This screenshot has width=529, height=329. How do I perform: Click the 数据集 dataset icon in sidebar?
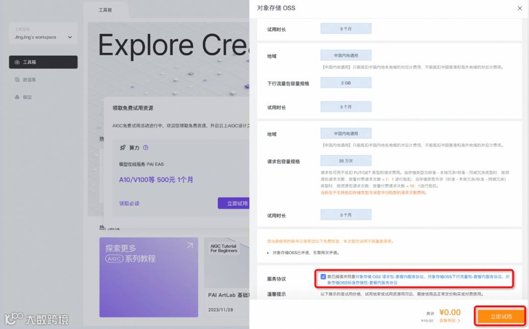coord(17,80)
